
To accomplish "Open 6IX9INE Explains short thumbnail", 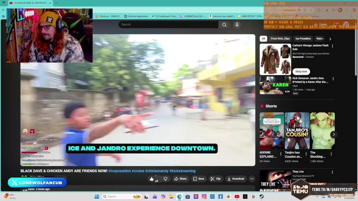I will tap(272, 131).
